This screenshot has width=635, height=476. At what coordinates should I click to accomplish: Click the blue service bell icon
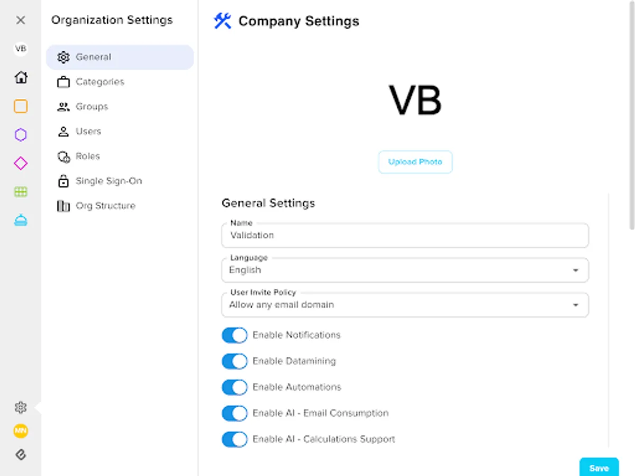[21, 221]
